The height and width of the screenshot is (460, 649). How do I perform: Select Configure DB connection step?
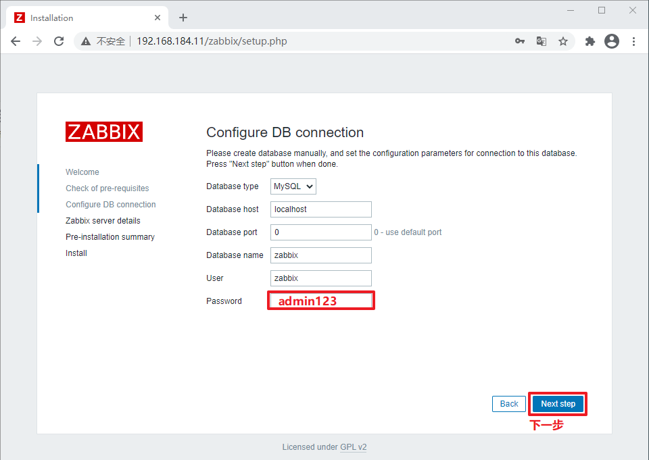pyautogui.click(x=110, y=205)
